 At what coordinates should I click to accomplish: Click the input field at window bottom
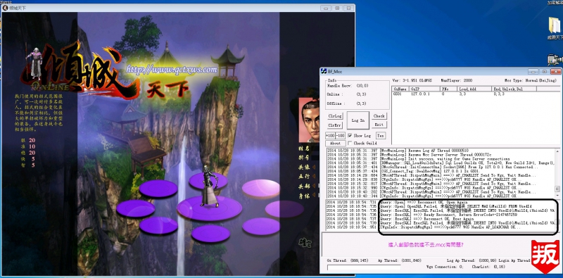pos(364,267)
